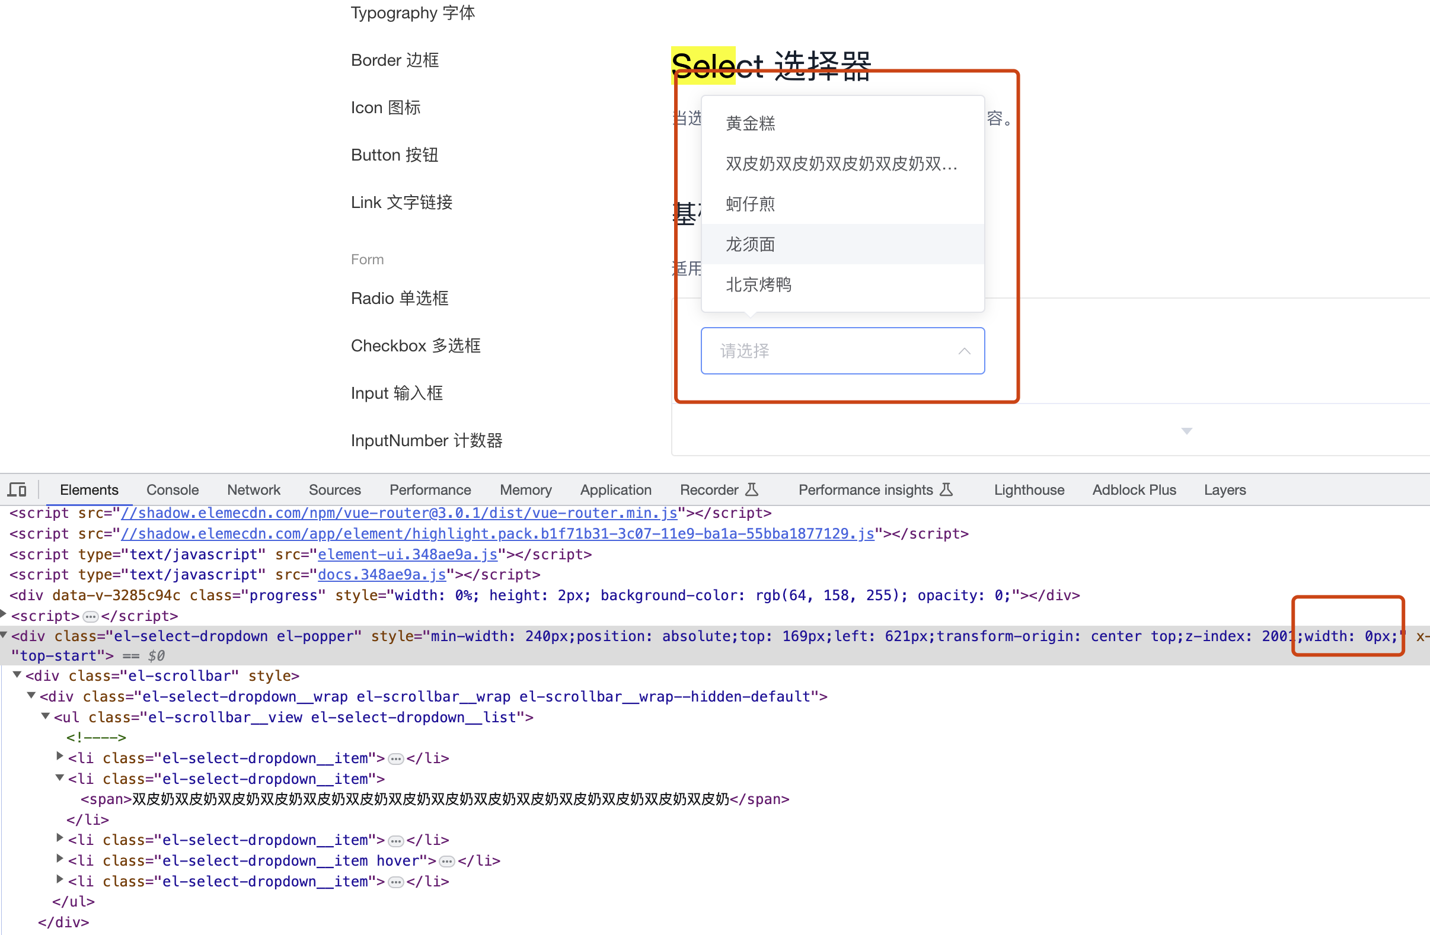Choose 蚵仔煎 from the dropdown list
The width and height of the screenshot is (1430, 935).
[842, 204]
